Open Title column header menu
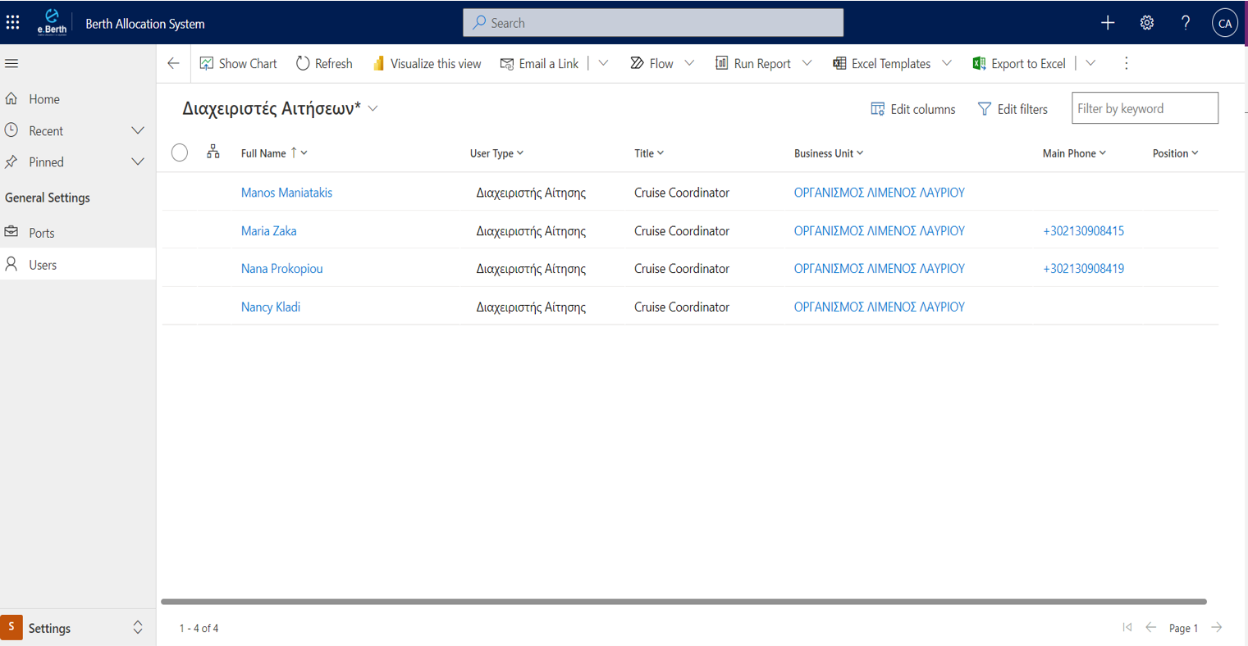1248x646 pixels. pyautogui.click(x=649, y=153)
